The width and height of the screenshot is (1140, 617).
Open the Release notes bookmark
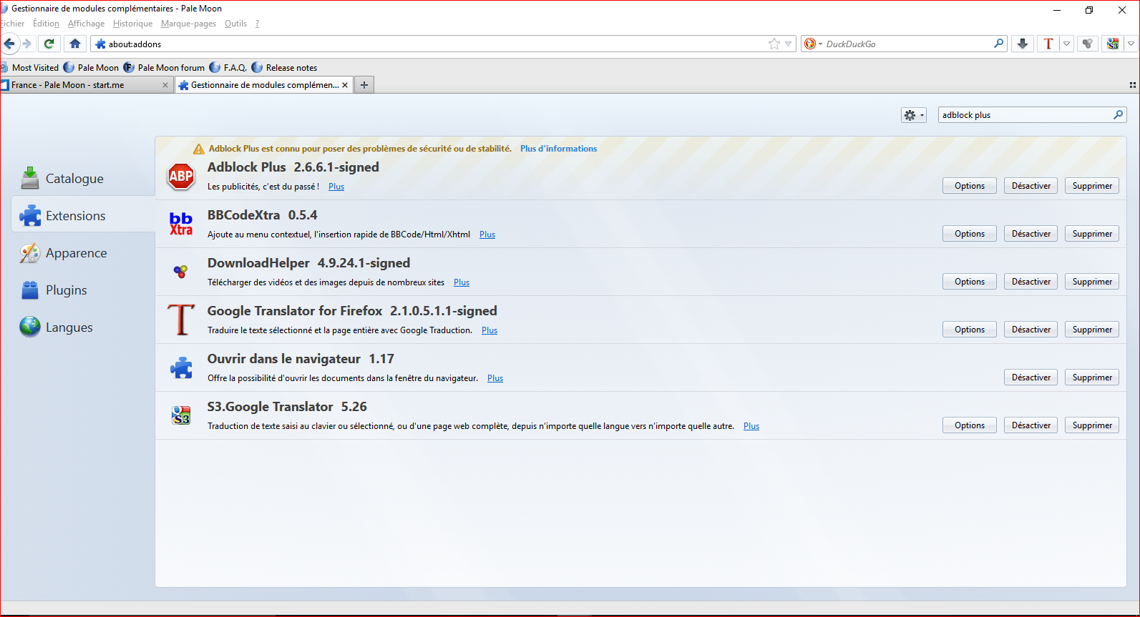[x=284, y=68]
